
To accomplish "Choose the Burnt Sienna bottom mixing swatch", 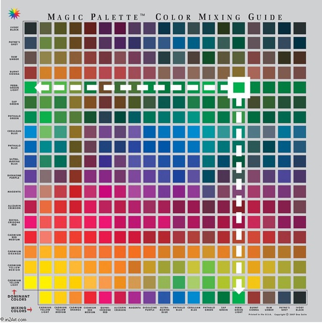I will tap(254, 298).
